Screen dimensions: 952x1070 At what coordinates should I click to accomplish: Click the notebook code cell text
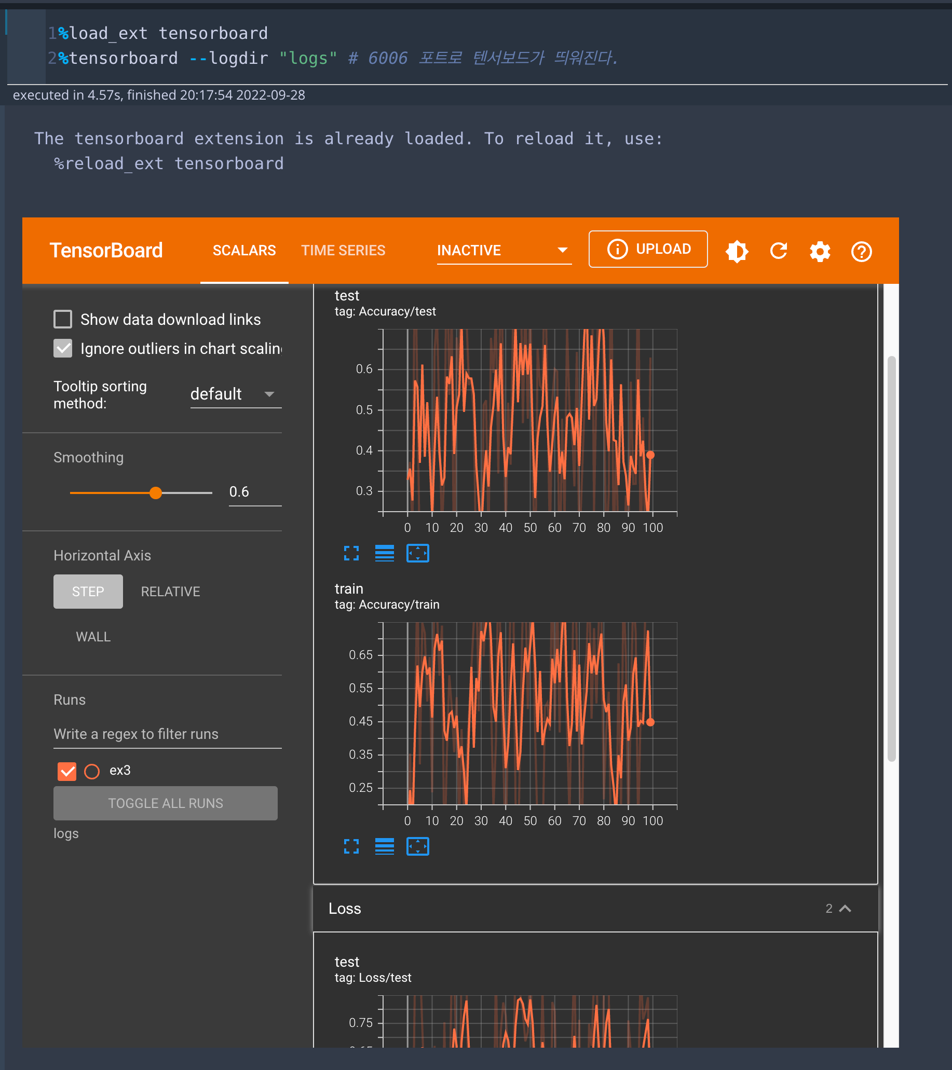(x=333, y=46)
